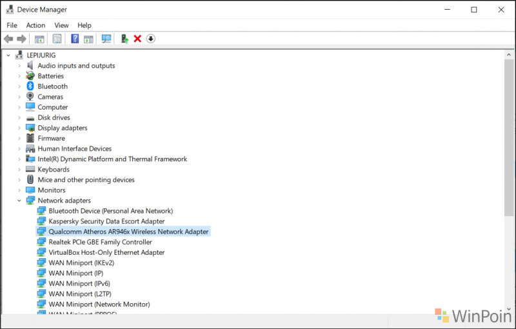Expand Mice and other pointing devices
Image resolution: width=516 pixels, height=329 pixels.
pyautogui.click(x=19, y=179)
